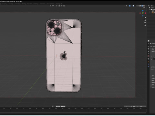
Task: Open the transform pivot point dropdown
Action: point(57,6)
